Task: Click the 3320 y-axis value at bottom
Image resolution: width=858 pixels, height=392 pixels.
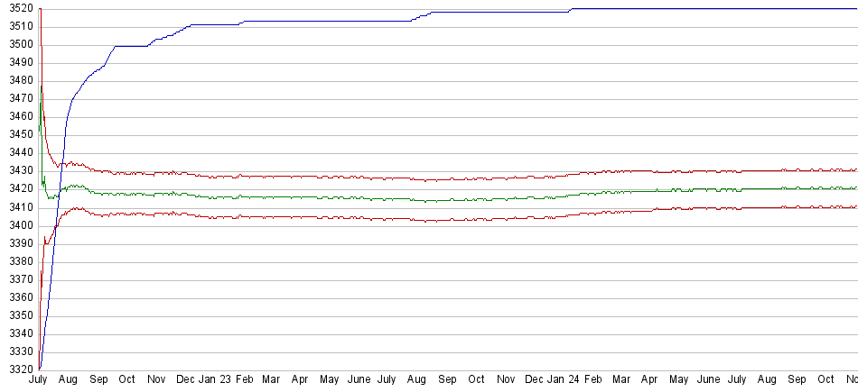Action: (18, 369)
